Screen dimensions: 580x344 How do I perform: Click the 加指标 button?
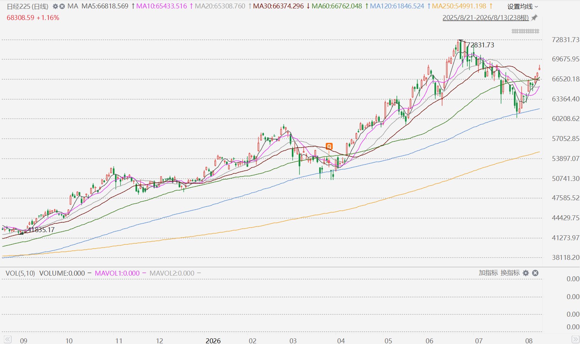[488, 273]
